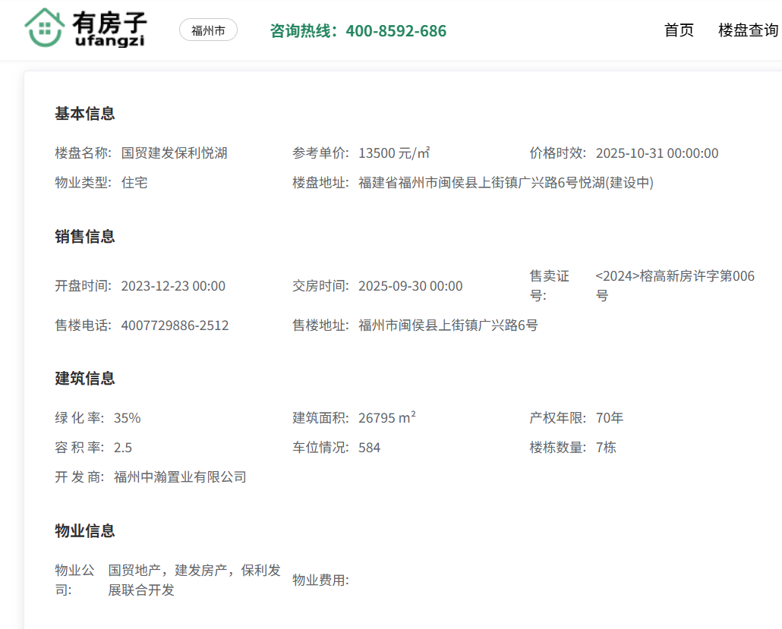Click the reference price 13500 元/㎡
Screen dimensions: 782x629
click(394, 153)
